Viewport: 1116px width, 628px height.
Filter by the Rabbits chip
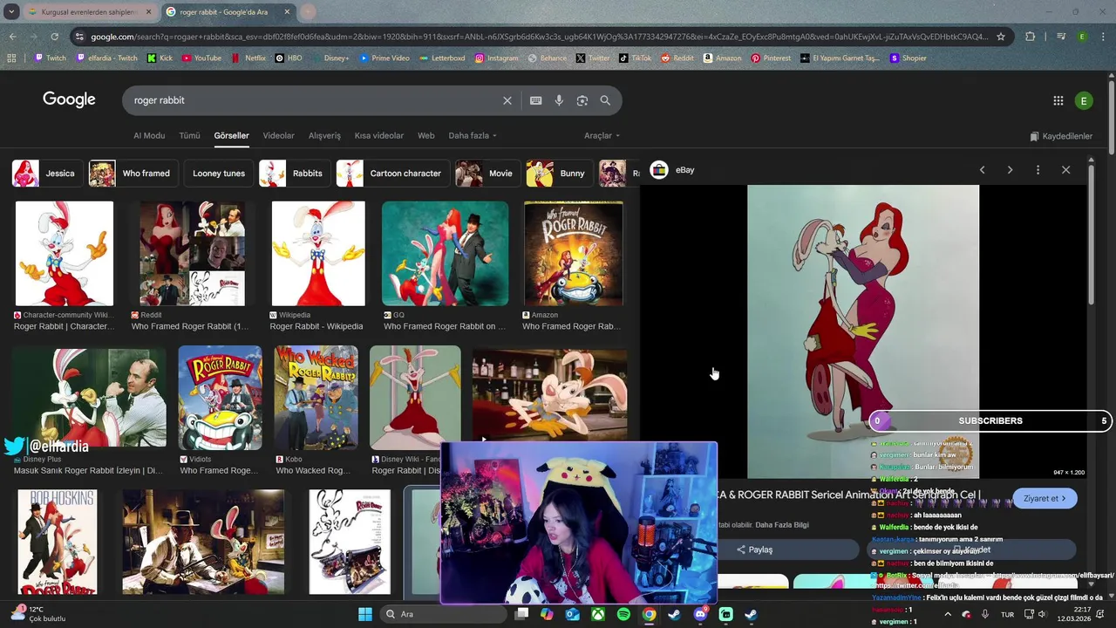tap(296, 174)
